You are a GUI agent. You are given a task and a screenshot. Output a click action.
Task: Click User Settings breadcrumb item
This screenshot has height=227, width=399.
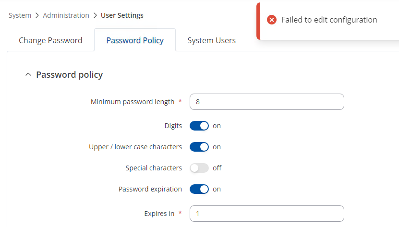(x=122, y=15)
